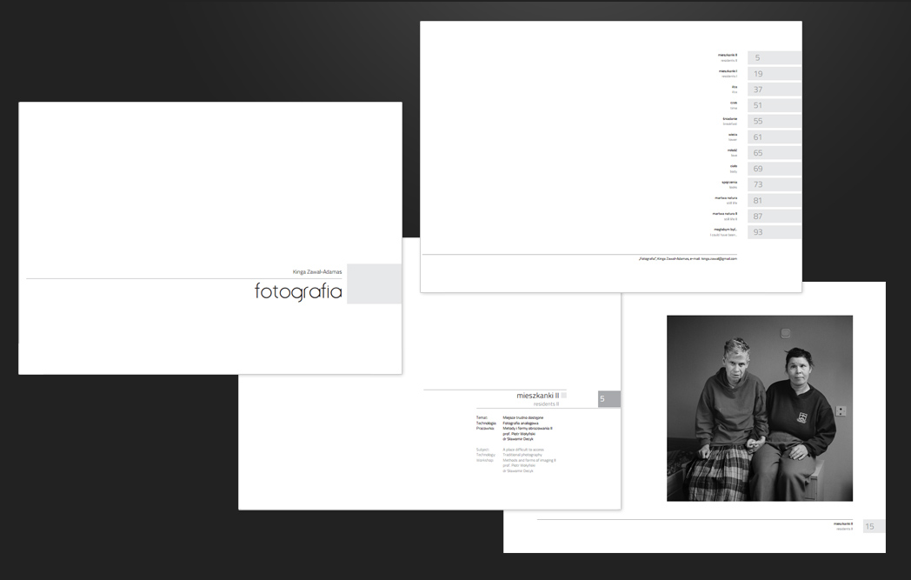Open the black-and-white photo of two women
Image resolution: width=911 pixels, height=580 pixels.
pos(760,408)
